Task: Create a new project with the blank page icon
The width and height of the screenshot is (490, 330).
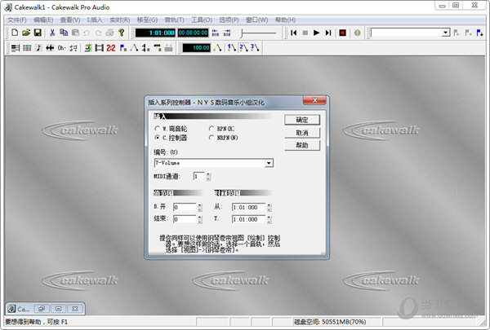Action: 15,33
